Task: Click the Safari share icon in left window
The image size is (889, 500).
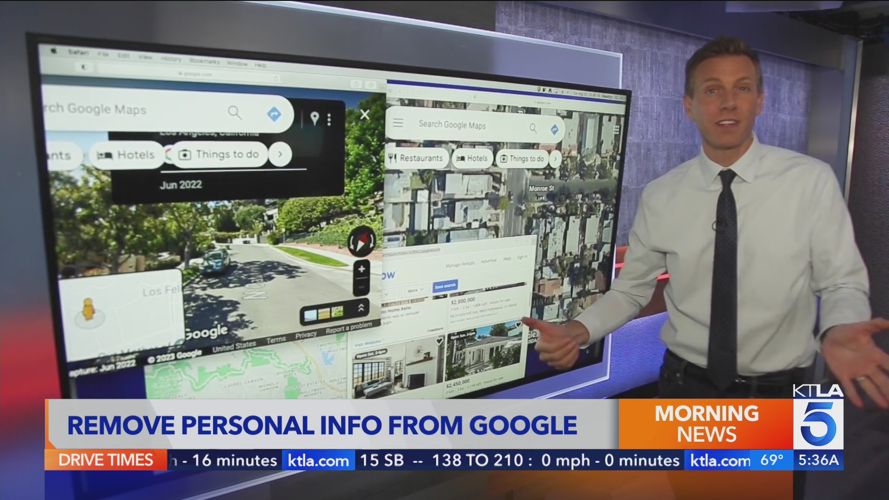Action: pyautogui.click(x=357, y=84)
